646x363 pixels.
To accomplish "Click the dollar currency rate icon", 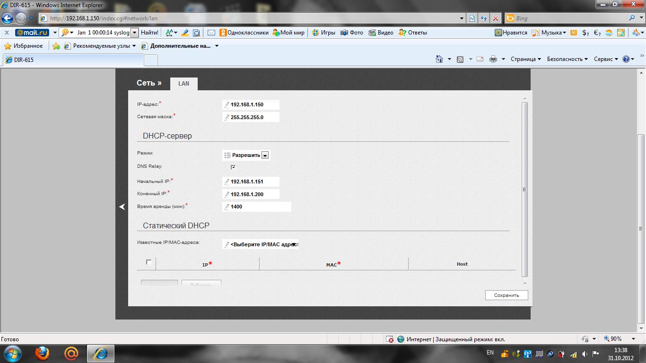I will [x=585, y=33].
